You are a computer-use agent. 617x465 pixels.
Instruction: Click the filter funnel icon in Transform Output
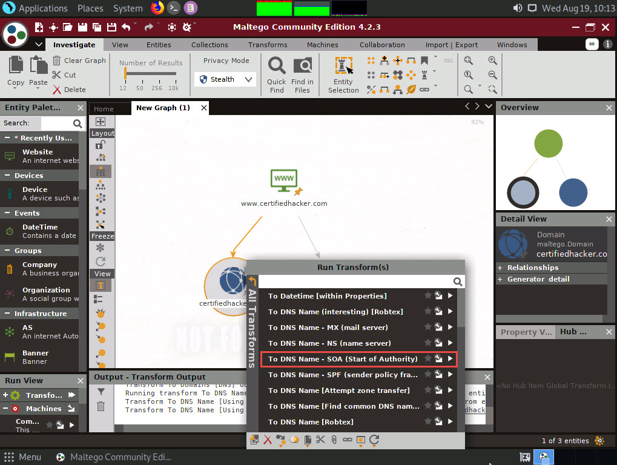tap(101, 391)
